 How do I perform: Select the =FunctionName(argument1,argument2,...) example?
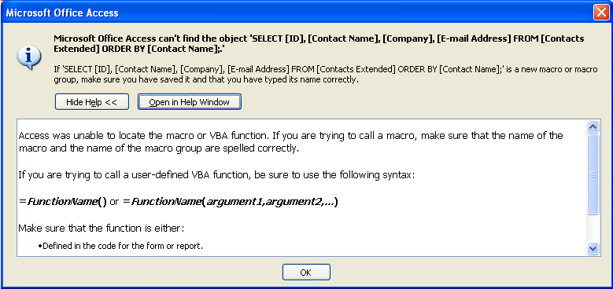231,202
